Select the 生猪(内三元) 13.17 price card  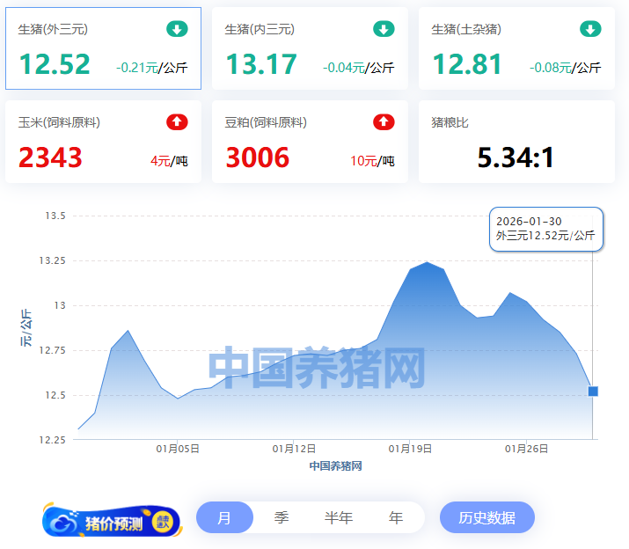pos(310,49)
